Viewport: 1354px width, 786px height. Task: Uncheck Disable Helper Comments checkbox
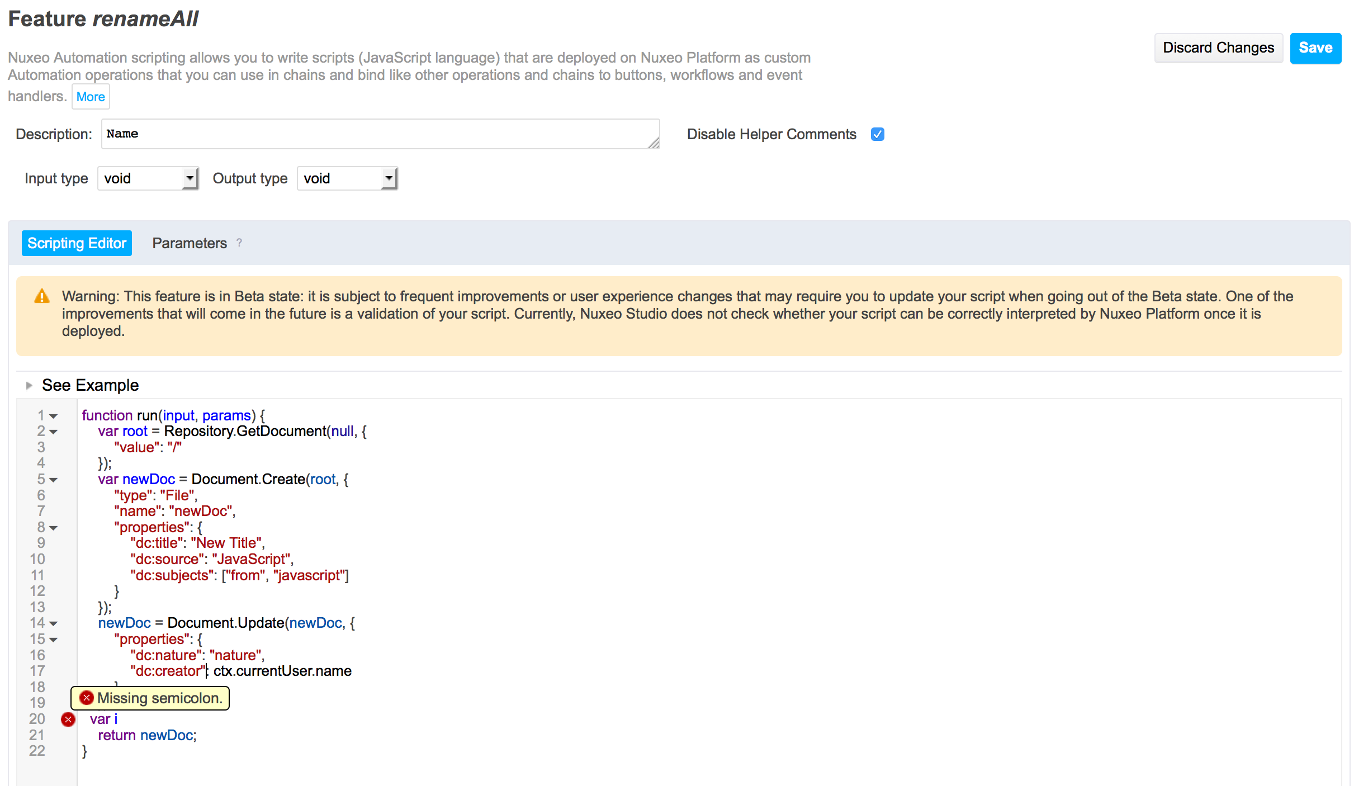(x=878, y=134)
